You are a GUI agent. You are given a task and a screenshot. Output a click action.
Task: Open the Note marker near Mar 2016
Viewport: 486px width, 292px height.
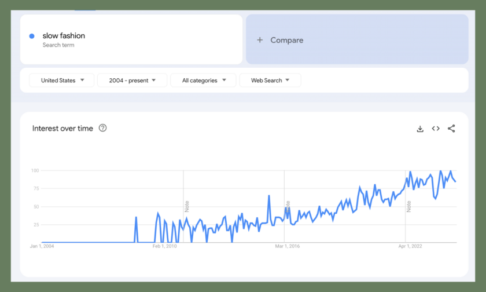point(288,206)
